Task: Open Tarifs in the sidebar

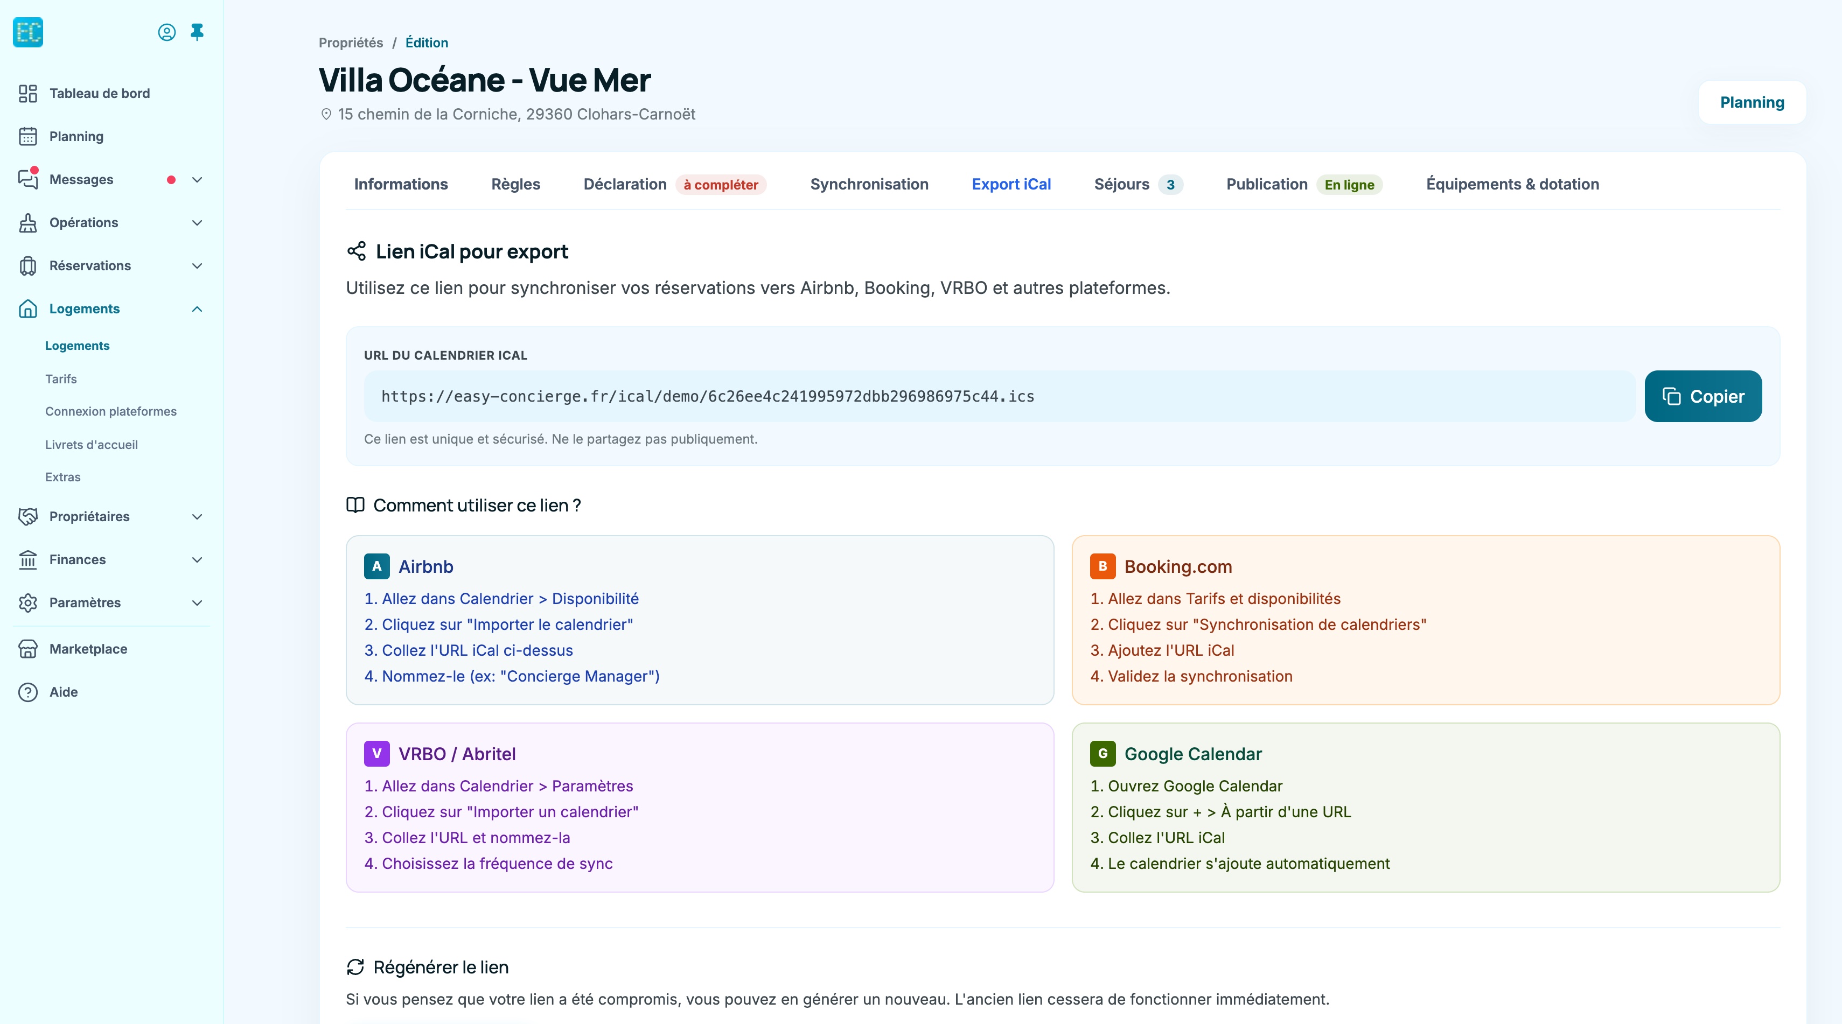Action: click(61, 378)
